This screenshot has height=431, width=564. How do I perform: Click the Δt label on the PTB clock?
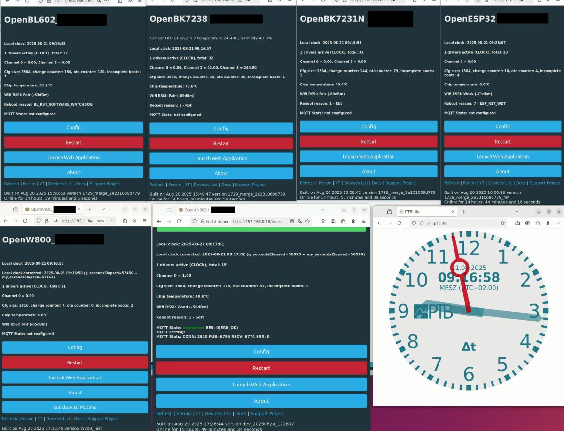[469, 347]
